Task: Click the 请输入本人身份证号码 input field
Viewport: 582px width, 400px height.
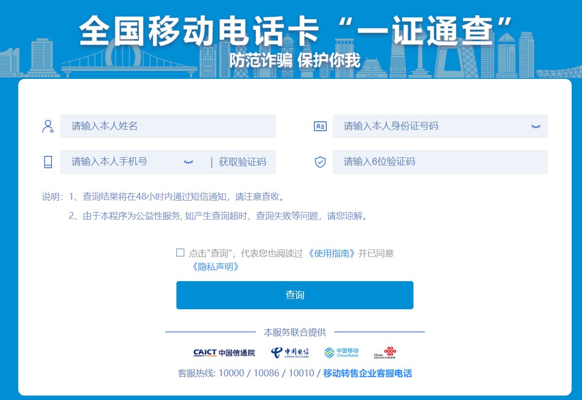Action: tap(440, 126)
